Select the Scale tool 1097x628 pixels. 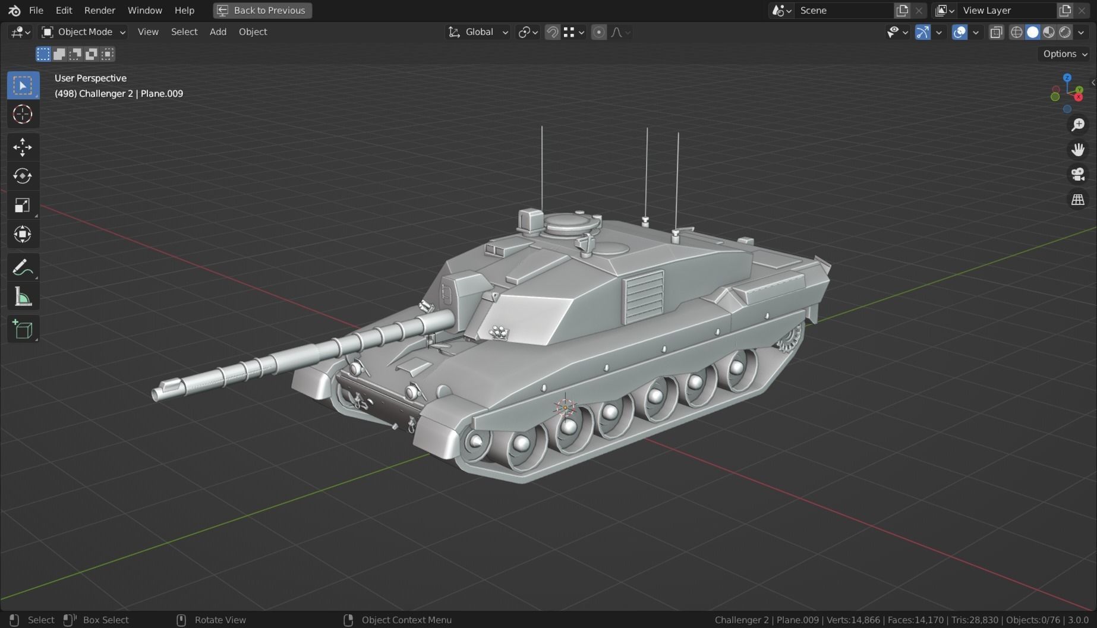coord(23,205)
